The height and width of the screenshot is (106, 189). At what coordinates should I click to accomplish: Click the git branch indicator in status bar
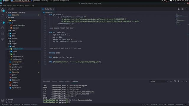[5, 105]
